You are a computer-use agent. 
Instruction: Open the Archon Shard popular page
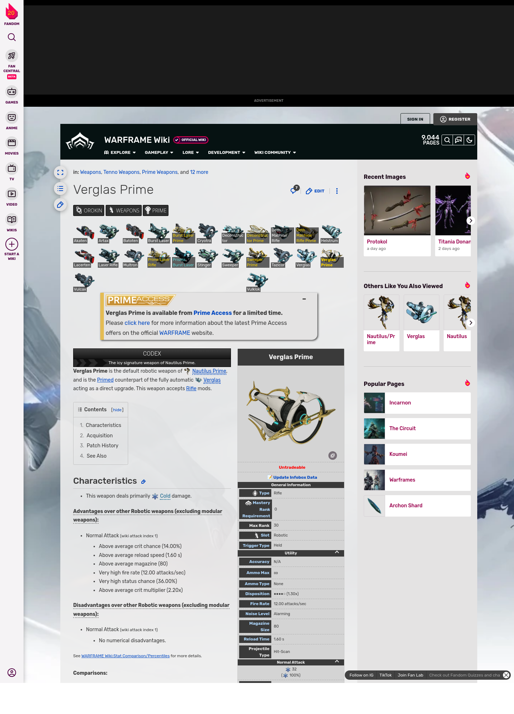coord(417,506)
